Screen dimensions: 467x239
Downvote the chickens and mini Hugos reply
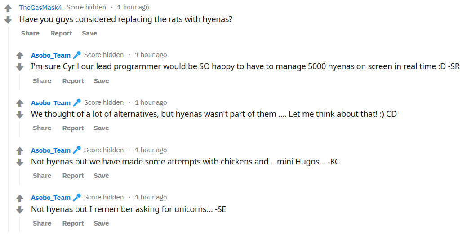pos(19,162)
